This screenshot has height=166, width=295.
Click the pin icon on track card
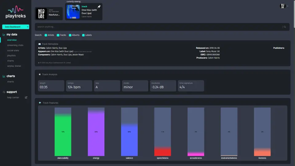coord(99,6)
